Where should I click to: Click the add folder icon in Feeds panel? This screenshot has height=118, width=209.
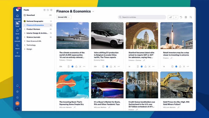[48, 10]
